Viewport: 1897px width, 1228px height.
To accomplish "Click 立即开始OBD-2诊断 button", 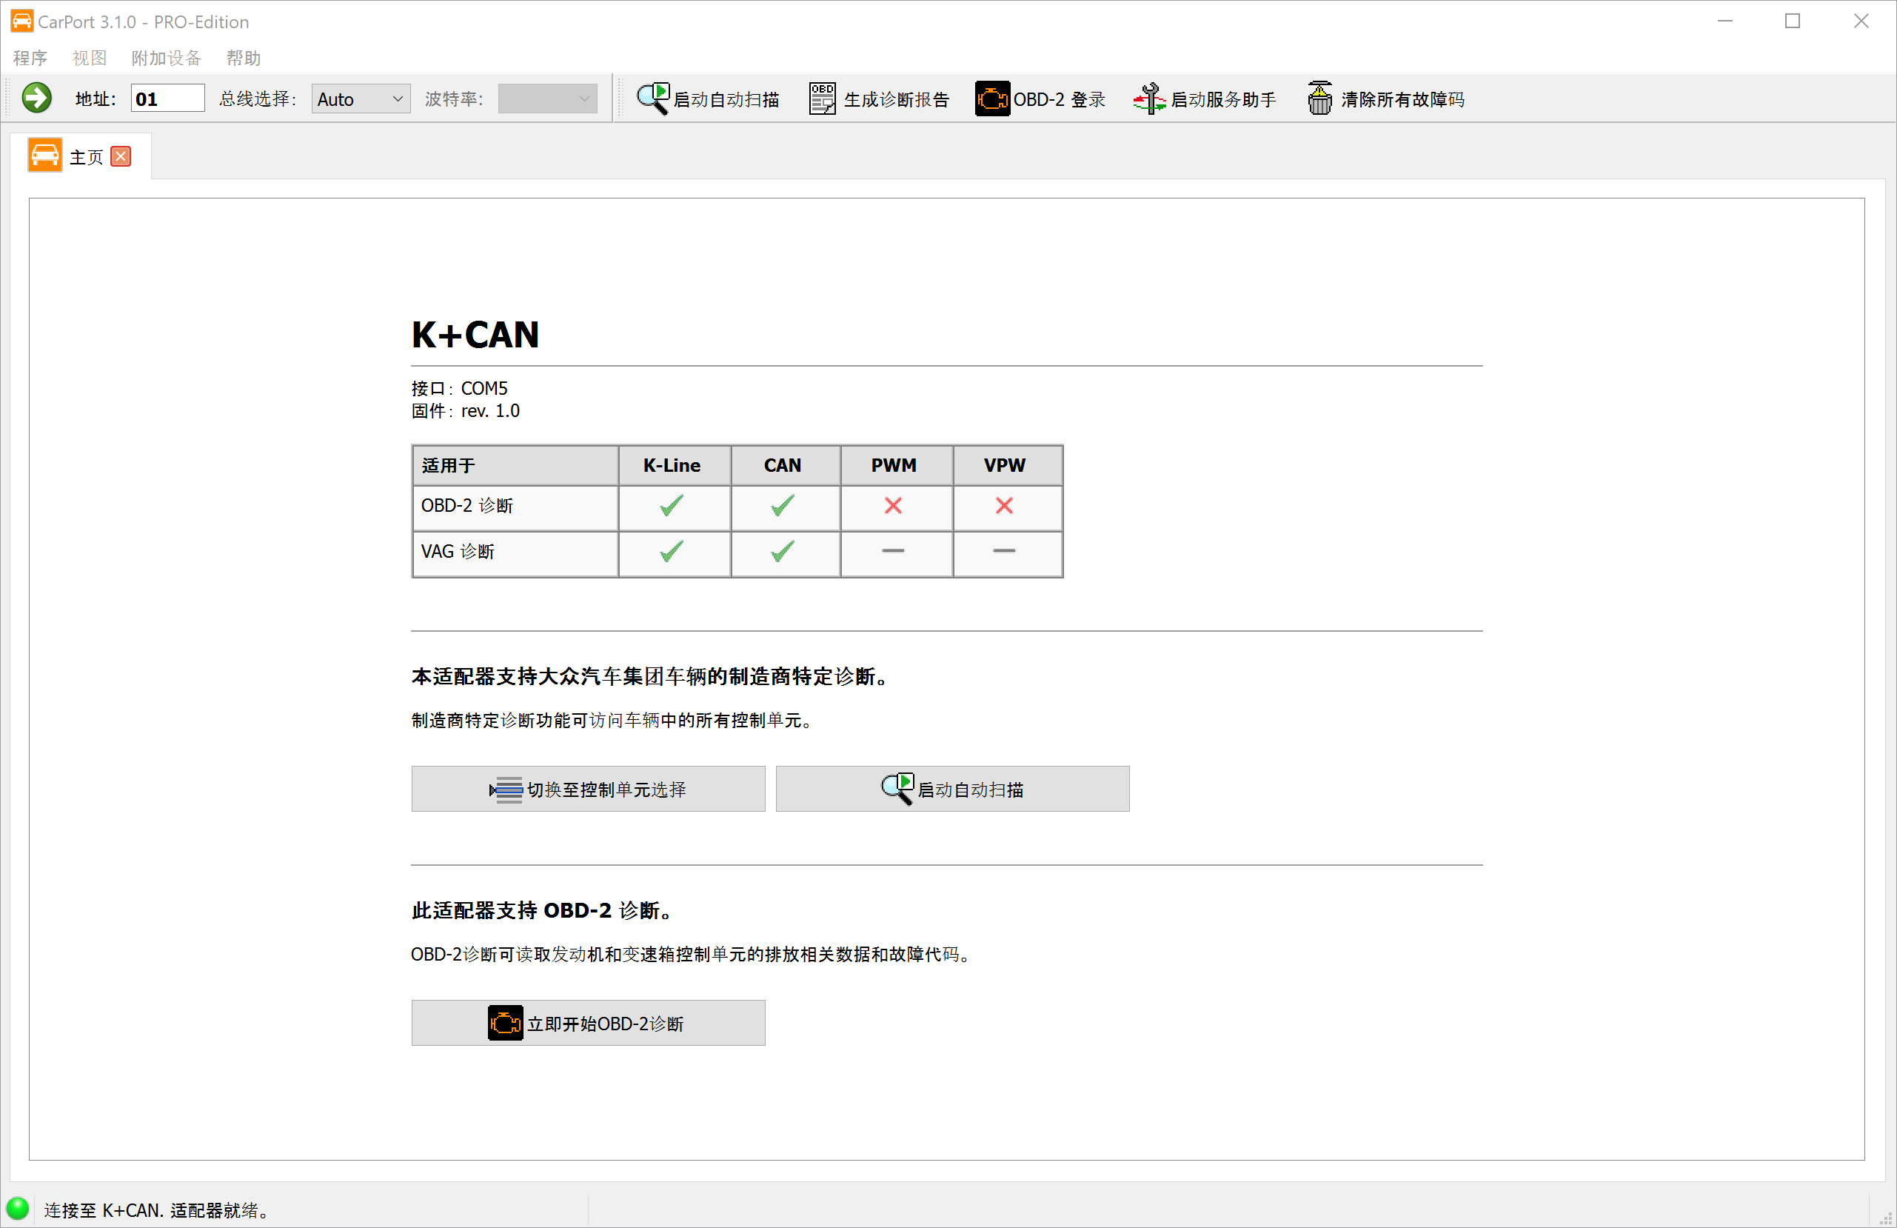I will pos(587,1022).
